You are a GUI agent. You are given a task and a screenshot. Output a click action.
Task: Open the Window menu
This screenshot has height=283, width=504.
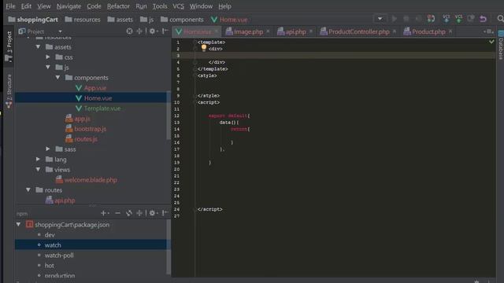click(x=201, y=6)
